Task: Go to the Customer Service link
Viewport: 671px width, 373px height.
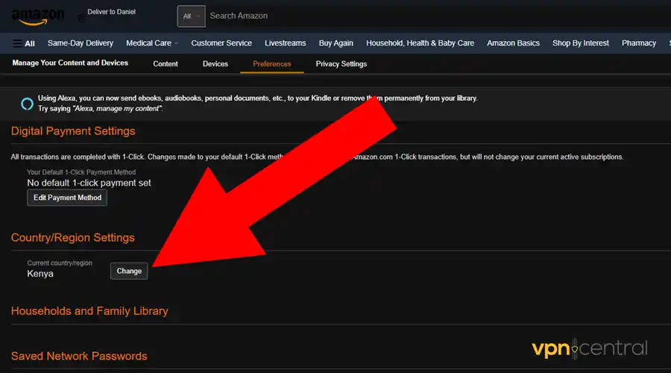Action: [x=221, y=43]
